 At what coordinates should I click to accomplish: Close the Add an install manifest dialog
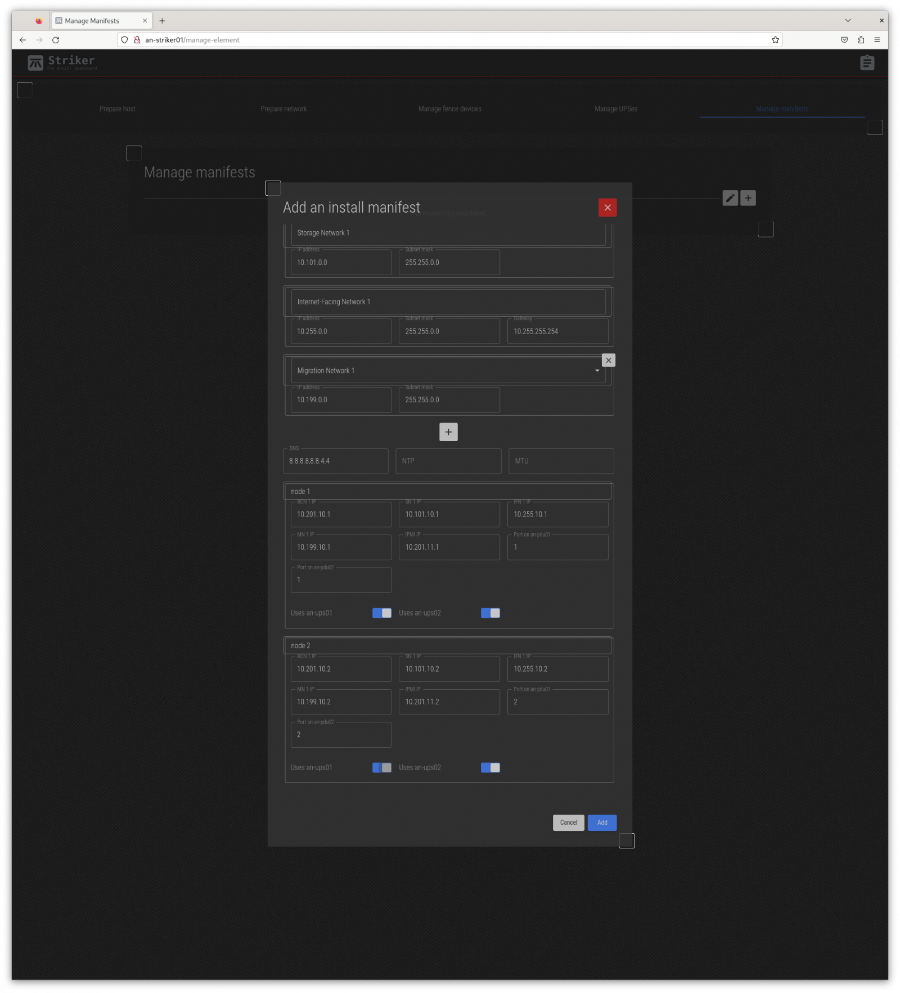point(607,208)
